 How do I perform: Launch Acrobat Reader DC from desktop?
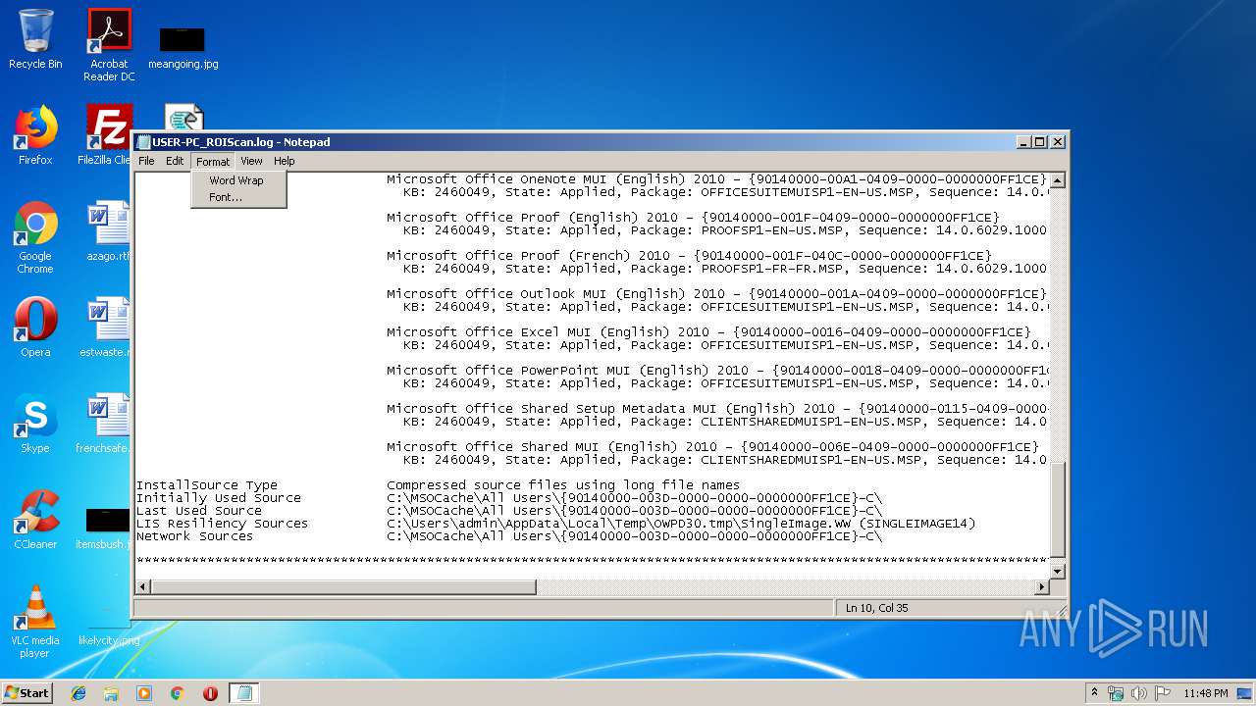[x=109, y=45]
